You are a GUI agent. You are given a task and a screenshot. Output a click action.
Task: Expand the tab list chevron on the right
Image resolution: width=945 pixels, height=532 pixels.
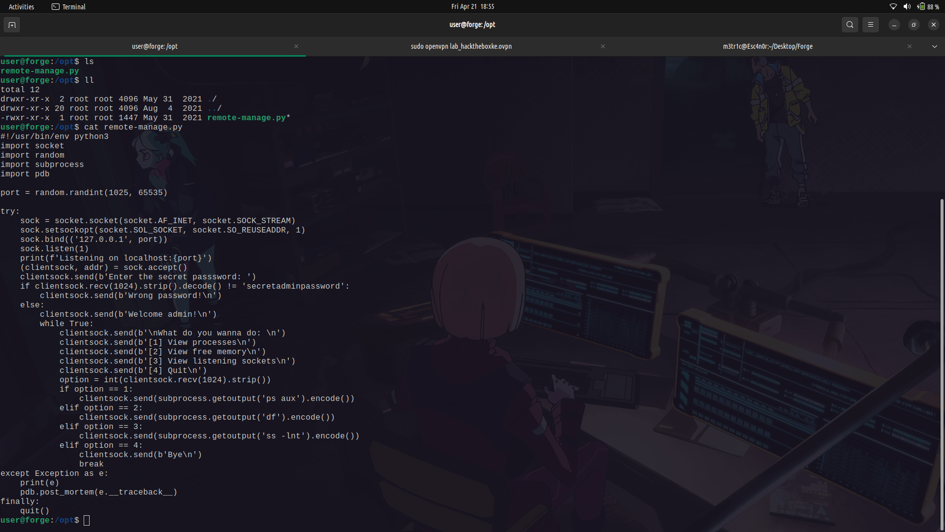934,46
